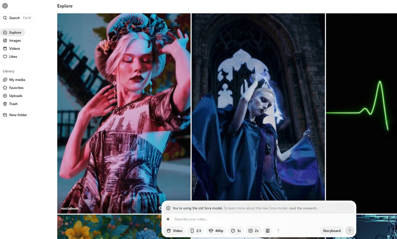Open the 2v variations selector
Screen dimensions: 397x239
254,230
